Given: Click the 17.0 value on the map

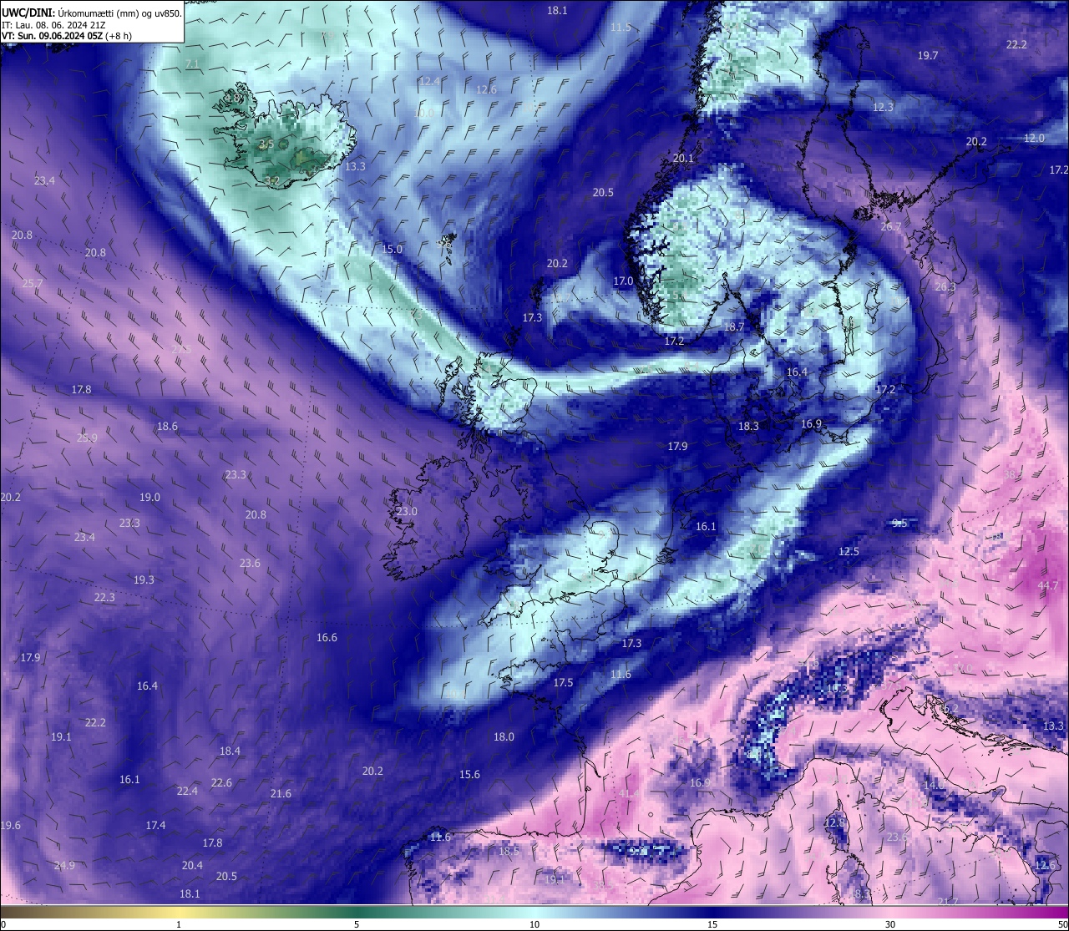Looking at the screenshot, I should pyautogui.click(x=623, y=281).
